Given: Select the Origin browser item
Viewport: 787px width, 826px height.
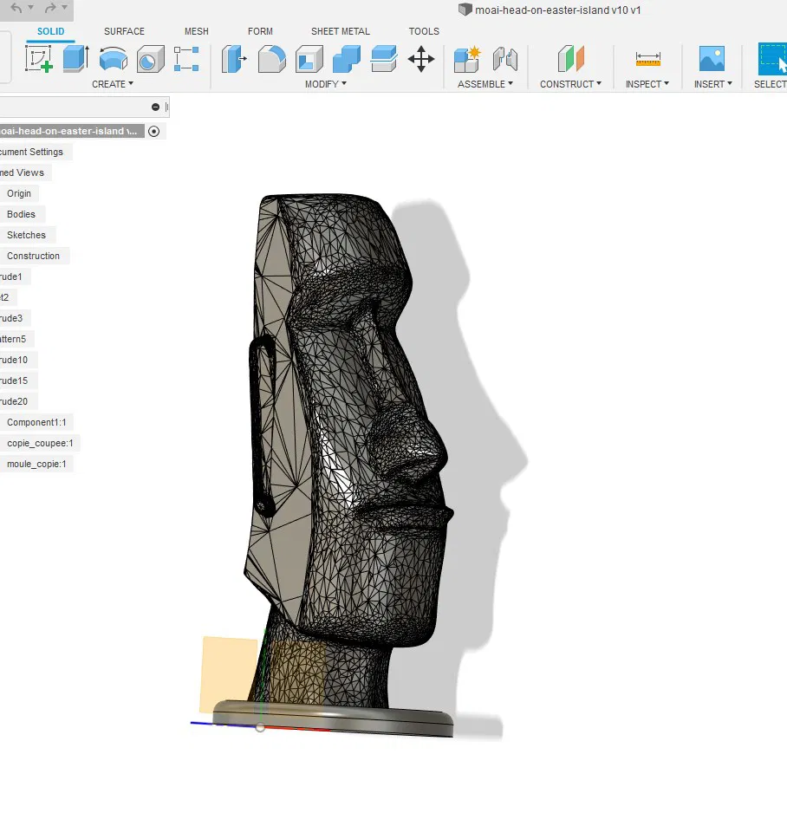Looking at the screenshot, I should click(19, 193).
